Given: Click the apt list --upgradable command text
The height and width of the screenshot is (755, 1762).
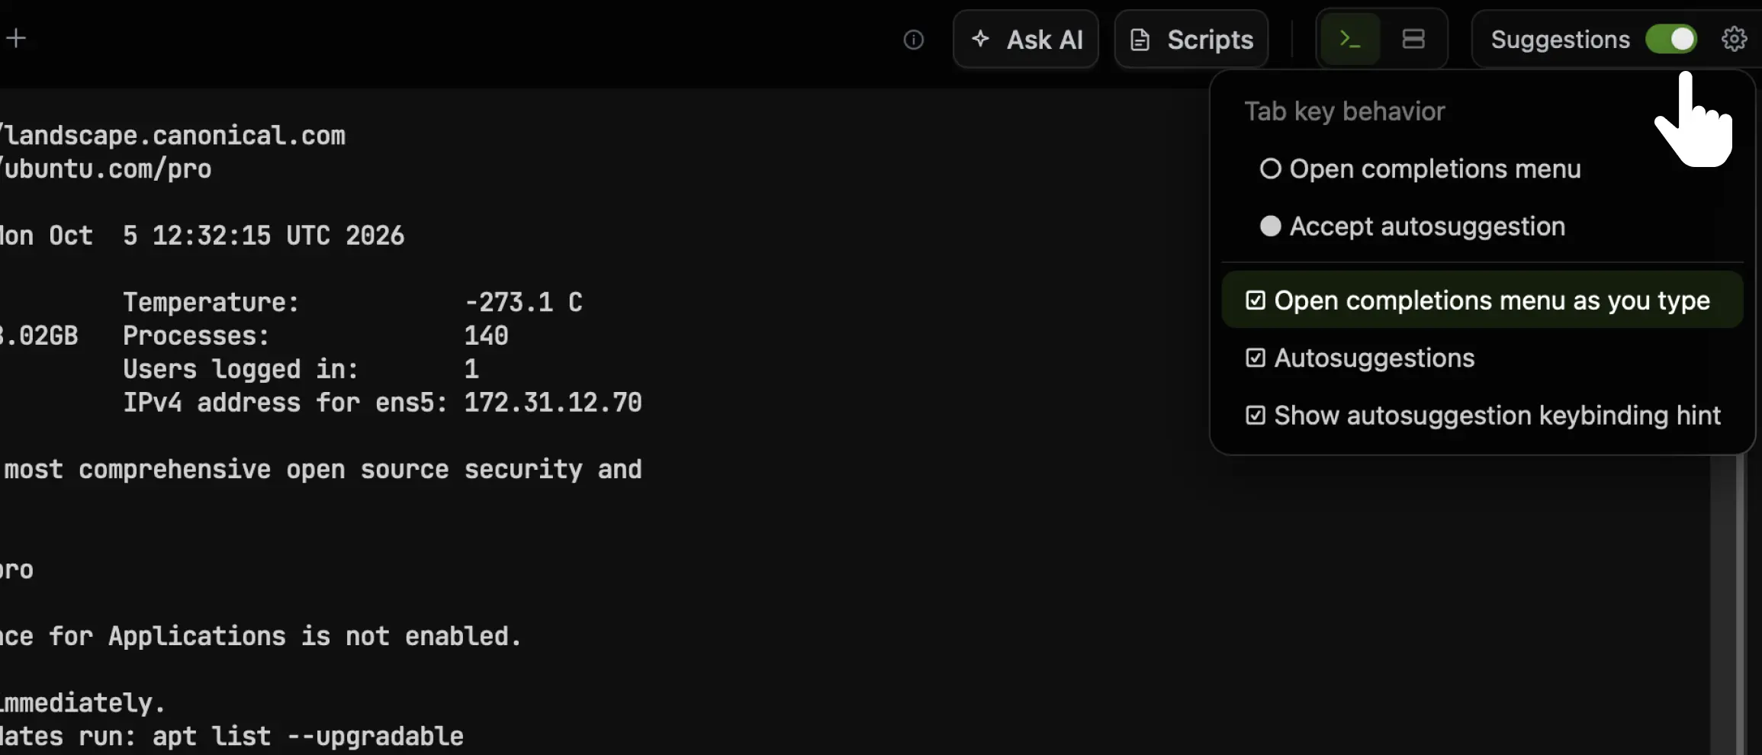Looking at the screenshot, I should point(308,737).
